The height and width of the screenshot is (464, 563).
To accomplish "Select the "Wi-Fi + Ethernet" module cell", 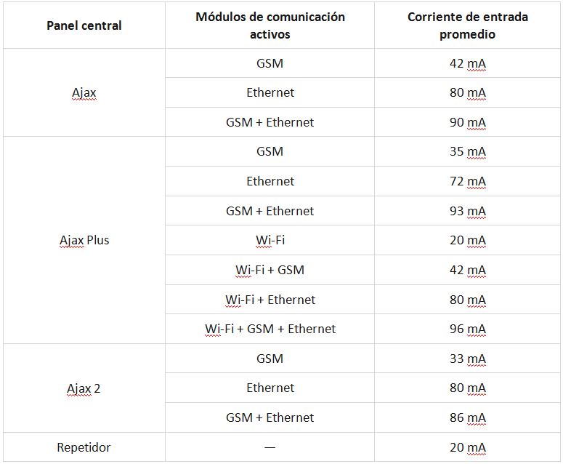I will point(270,300).
